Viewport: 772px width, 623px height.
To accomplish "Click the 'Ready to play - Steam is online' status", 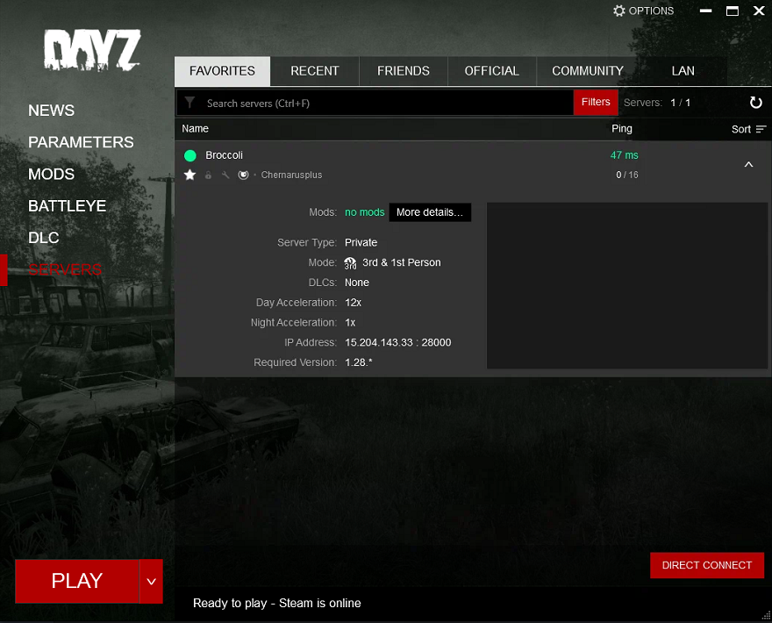I will (x=276, y=604).
